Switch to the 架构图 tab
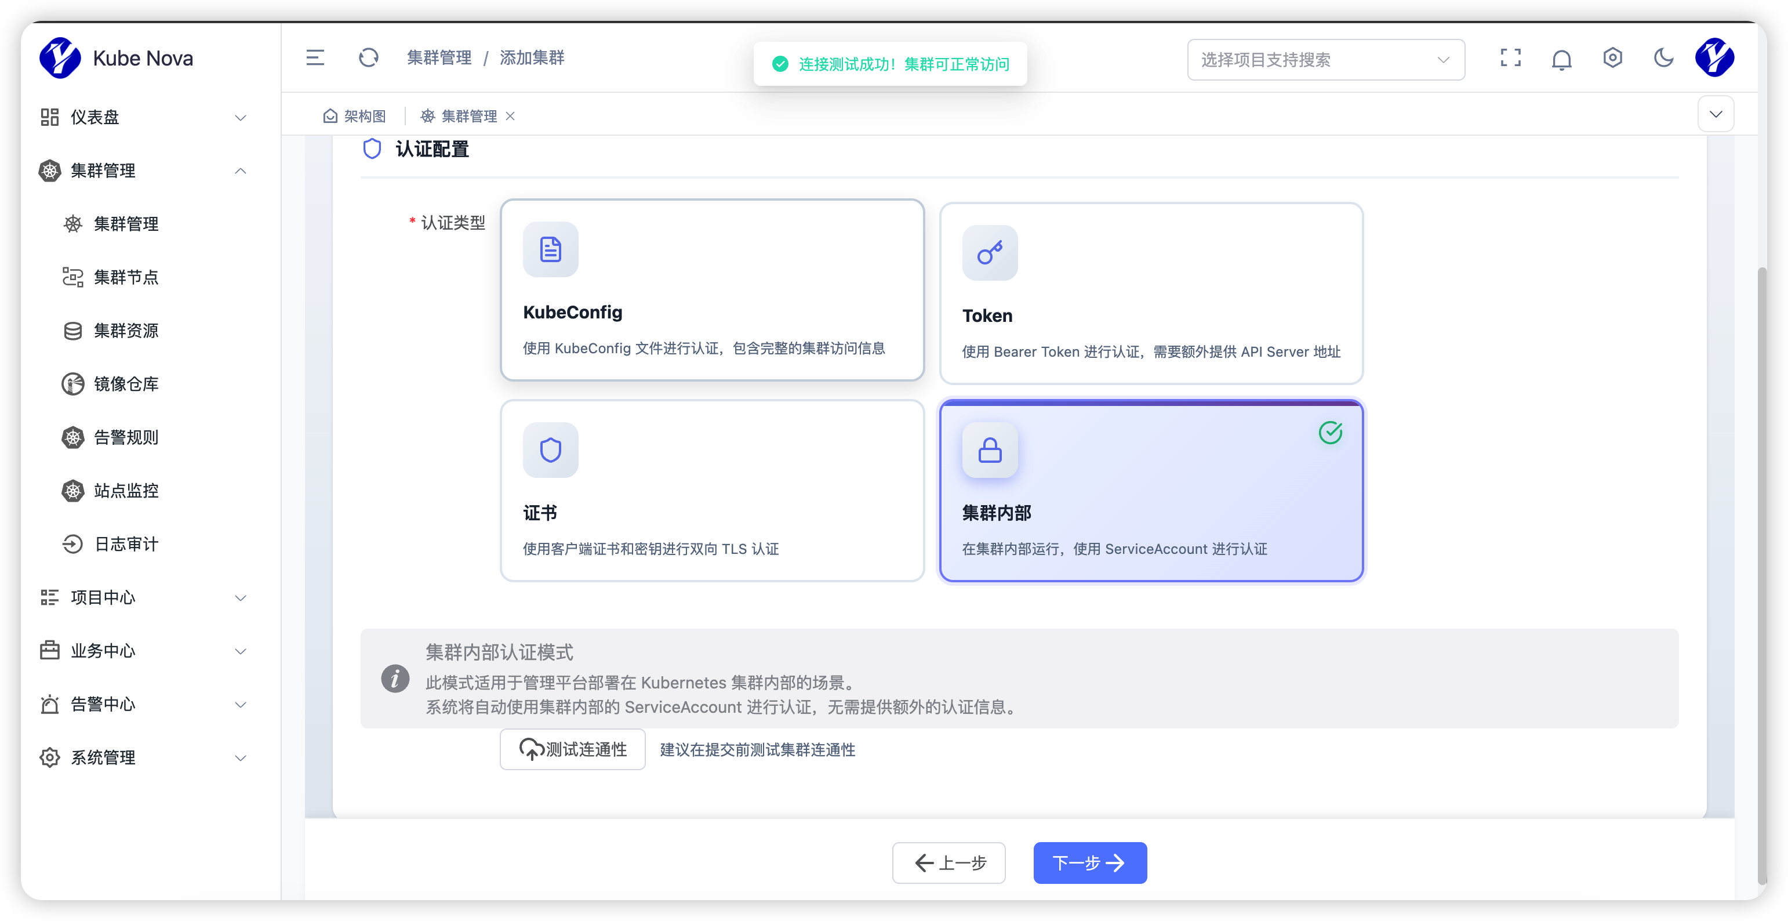This screenshot has height=921, width=1788. click(x=355, y=116)
